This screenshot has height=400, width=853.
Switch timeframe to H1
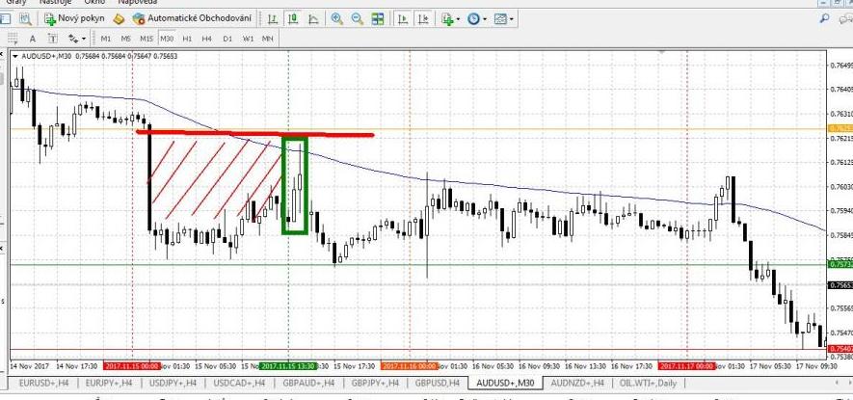187,39
